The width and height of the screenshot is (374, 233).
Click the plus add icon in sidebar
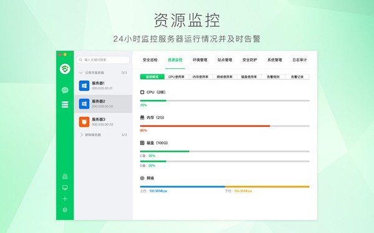click(x=65, y=199)
